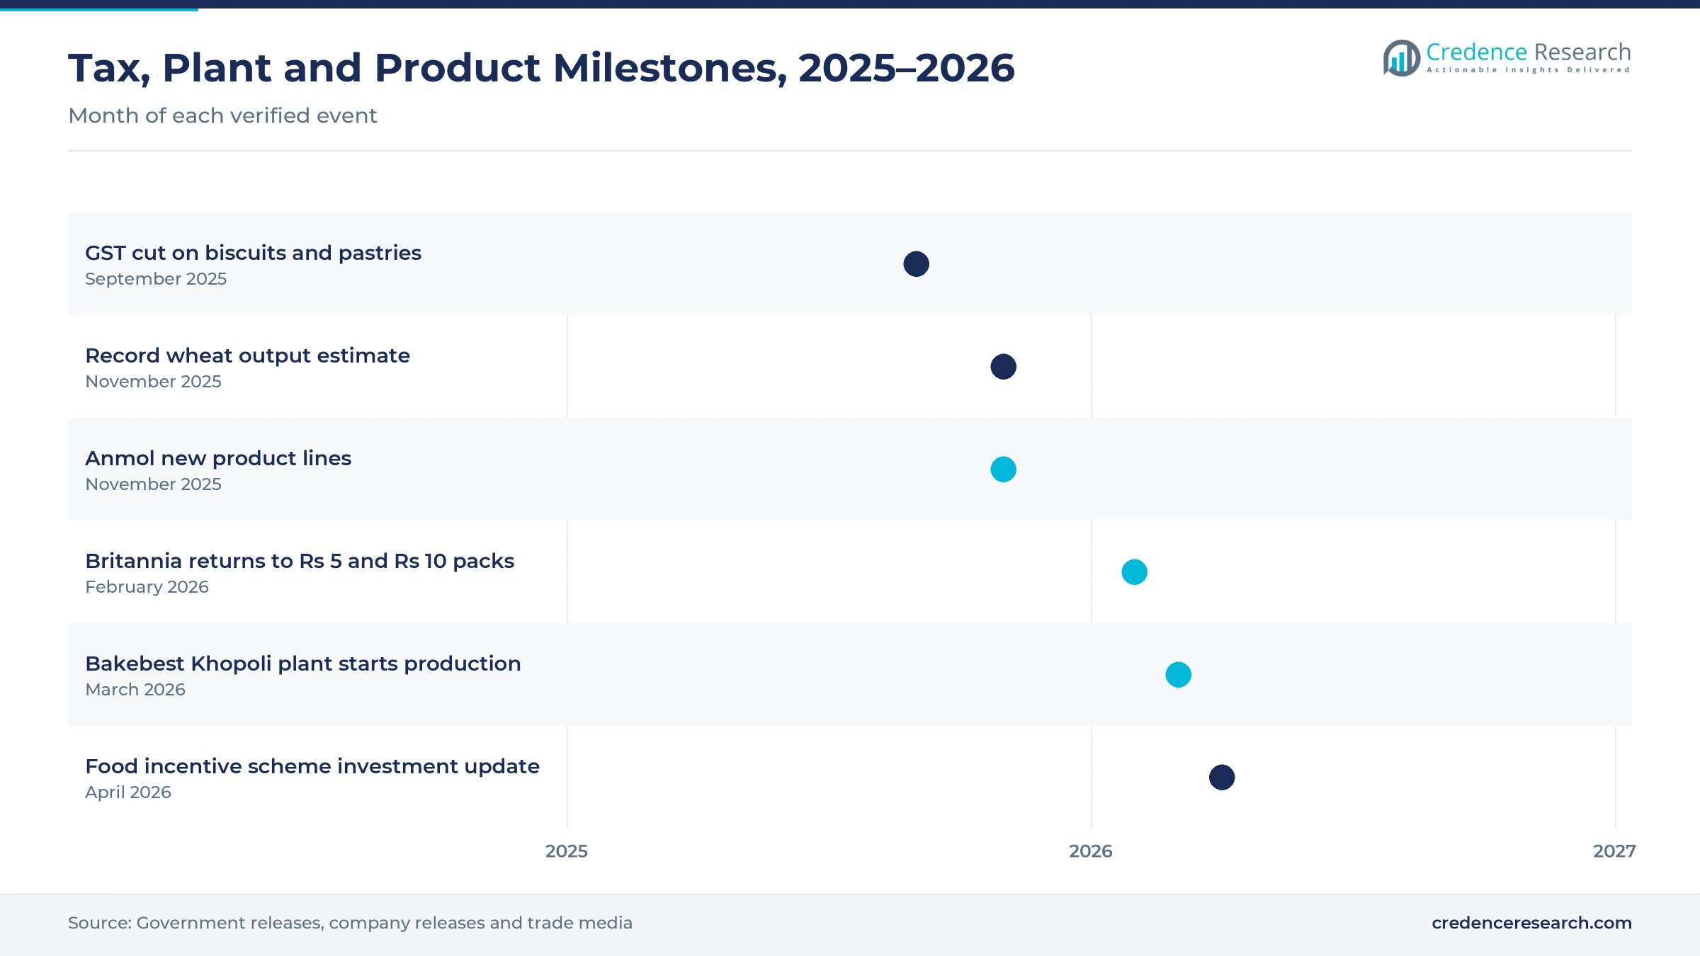The image size is (1700, 956).
Task: Click 'Bakebest Khopoli plant starts production' label
Action: pos(302,664)
